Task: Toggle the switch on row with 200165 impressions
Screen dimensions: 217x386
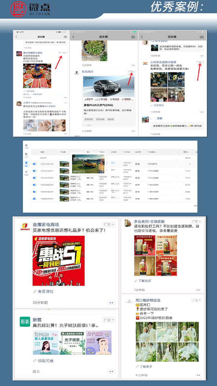Action: (34, 185)
